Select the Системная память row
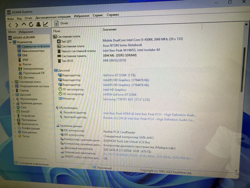Screen dimensions: 250x188 [x=97, y=56]
